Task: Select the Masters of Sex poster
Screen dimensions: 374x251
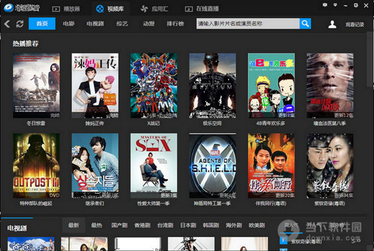Action: click(x=153, y=164)
